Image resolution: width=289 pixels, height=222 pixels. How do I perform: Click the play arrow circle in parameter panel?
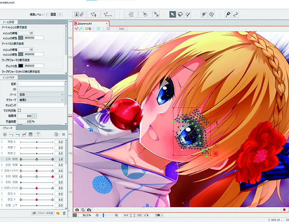pyautogui.click(x=5, y=135)
